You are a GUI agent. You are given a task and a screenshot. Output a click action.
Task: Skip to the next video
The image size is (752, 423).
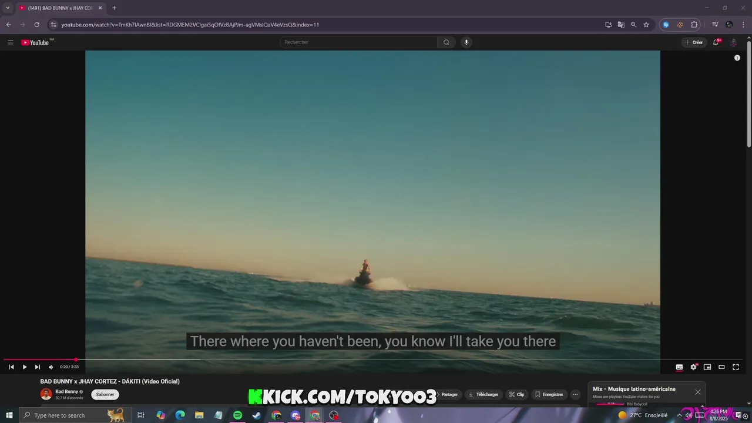pyautogui.click(x=38, y=367)
